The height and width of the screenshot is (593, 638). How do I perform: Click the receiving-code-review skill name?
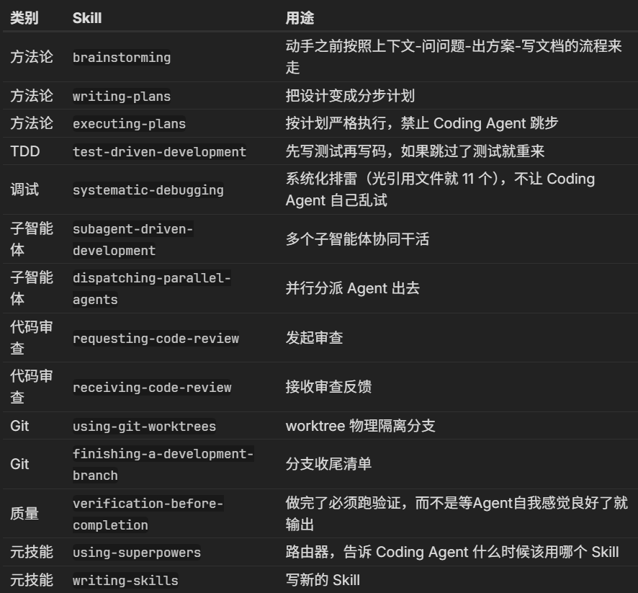152,388
